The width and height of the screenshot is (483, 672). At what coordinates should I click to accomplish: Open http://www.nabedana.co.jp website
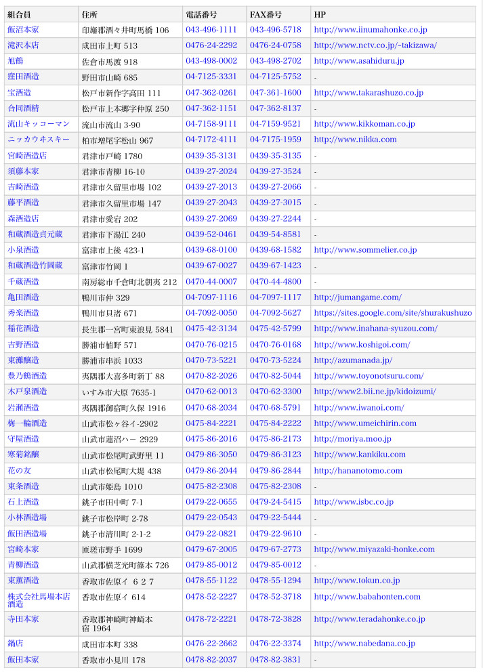pyautogui.click(x=364, y=644)
